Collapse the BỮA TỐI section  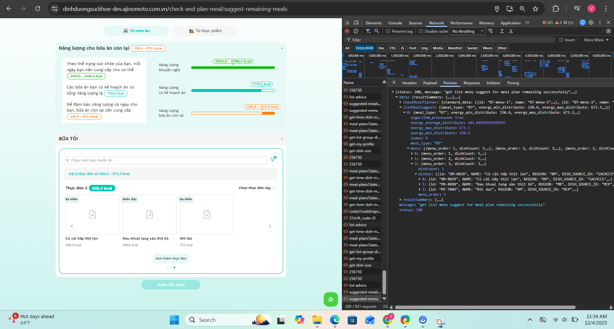pyautogui.click(x=282, y=139)
